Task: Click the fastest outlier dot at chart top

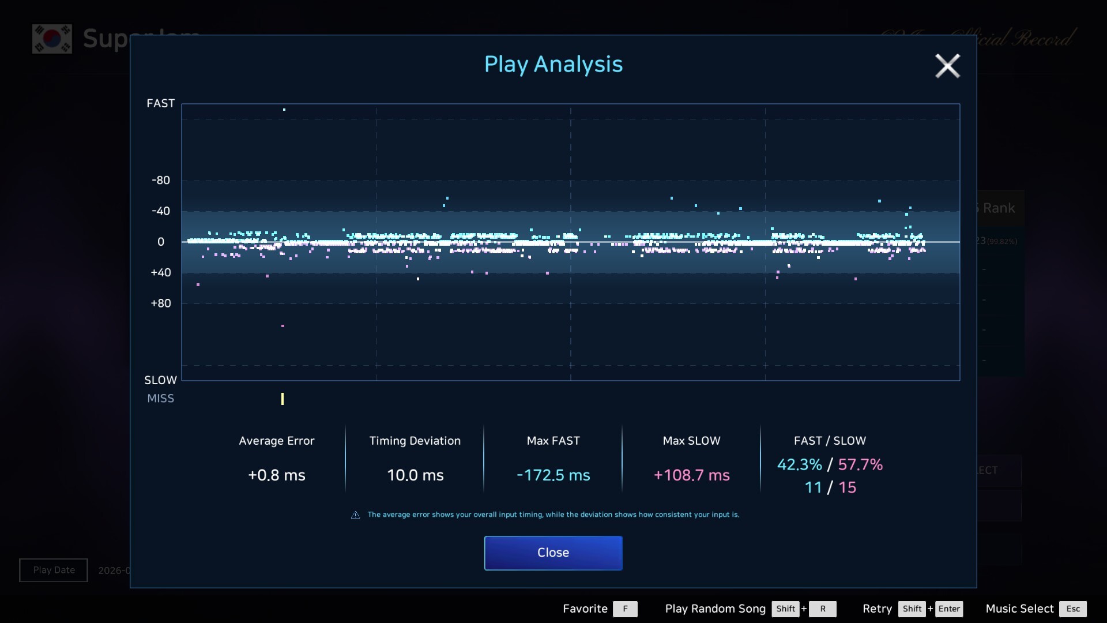Action: coord(284,110)
